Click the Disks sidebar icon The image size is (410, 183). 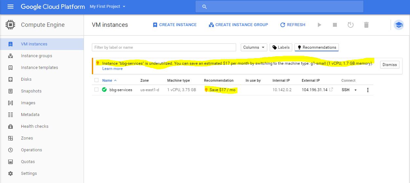10,79
